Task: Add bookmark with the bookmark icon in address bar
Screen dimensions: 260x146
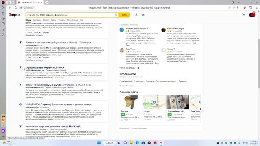Action: [238, 8]
